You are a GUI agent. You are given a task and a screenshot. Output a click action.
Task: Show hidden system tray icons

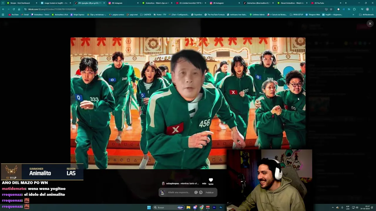[333, 207]
